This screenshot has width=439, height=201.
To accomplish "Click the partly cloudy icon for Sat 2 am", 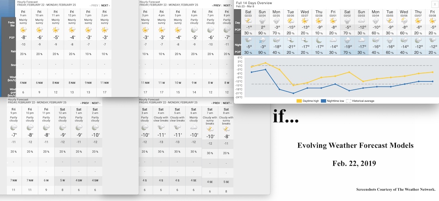I will coord(95,127).
